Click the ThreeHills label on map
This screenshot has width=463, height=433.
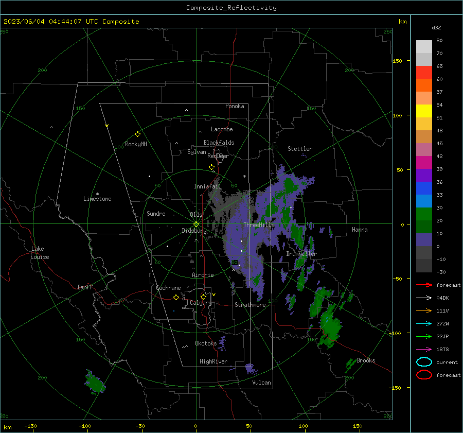tap(259, 225)
